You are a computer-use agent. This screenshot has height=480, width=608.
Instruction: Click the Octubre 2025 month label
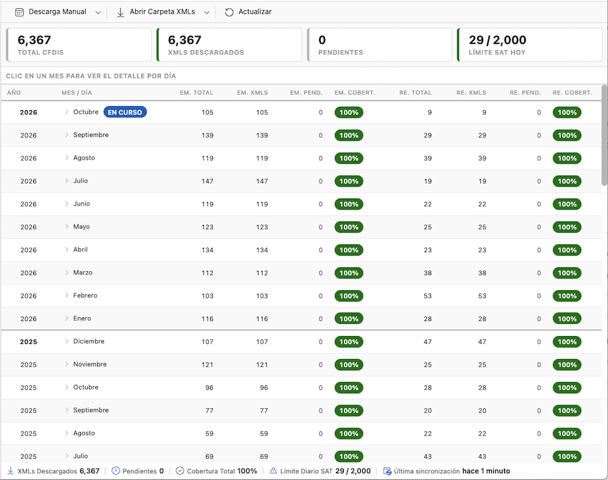(86, 387)
